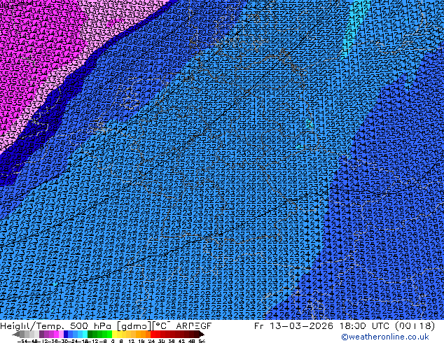
Task: Click the left arrow end of color scale
Action: (15, 334)
